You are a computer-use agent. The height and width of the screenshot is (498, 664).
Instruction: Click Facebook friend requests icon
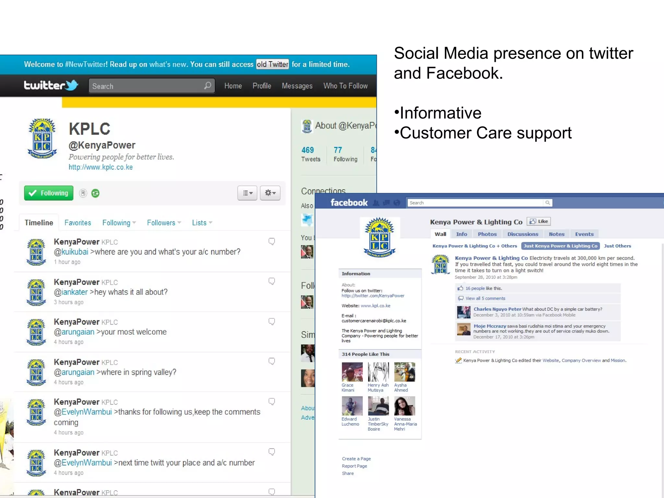click(376, 203)
